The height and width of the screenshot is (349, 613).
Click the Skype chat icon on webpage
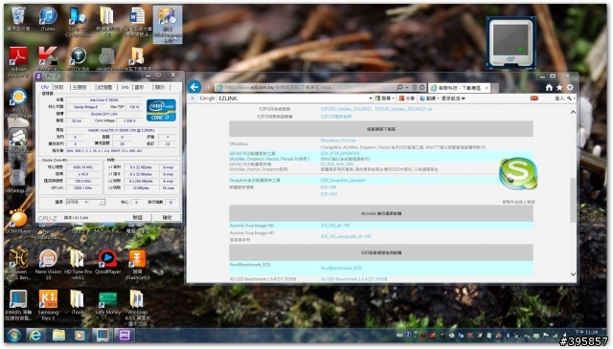pos(518,173)
